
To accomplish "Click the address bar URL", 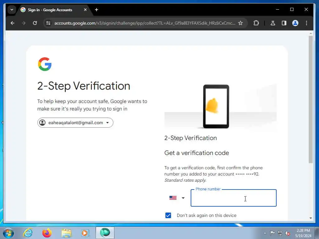I will coord(145,23).
